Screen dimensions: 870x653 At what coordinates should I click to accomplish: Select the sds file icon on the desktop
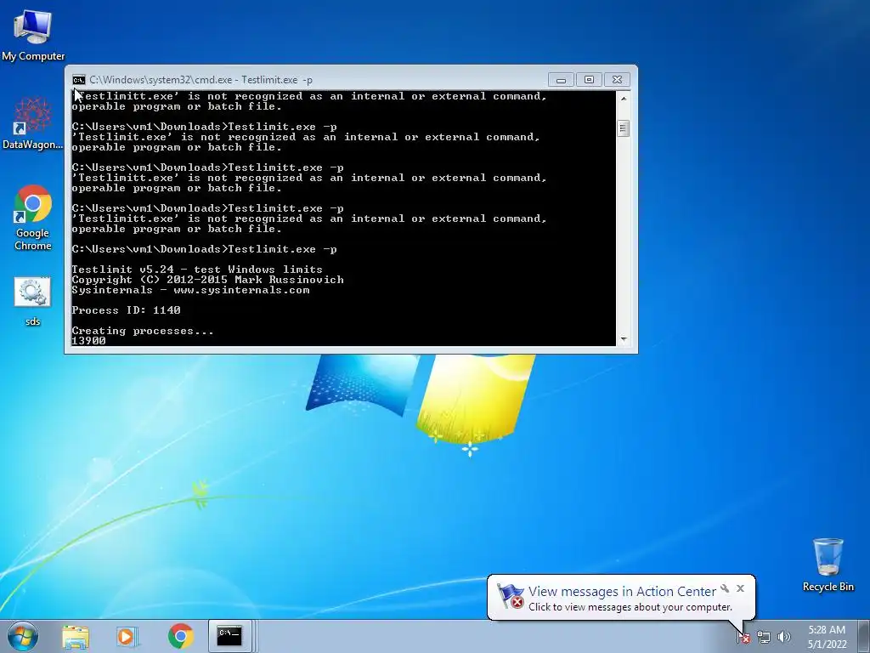(x=33, y=300)
